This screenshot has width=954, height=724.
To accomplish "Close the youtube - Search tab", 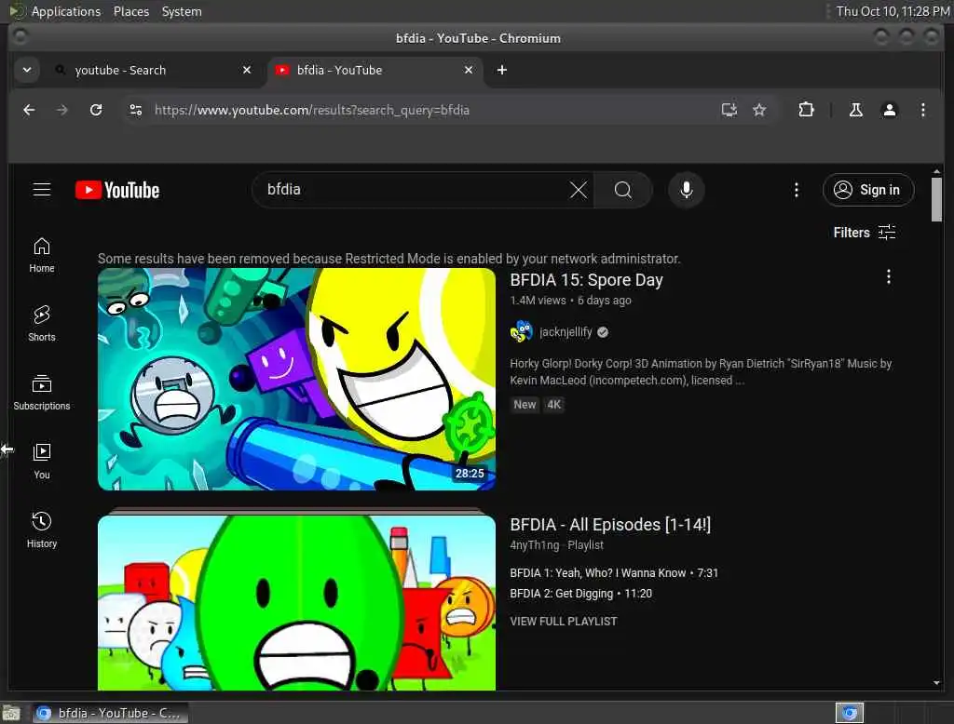I will pos(246,70).
